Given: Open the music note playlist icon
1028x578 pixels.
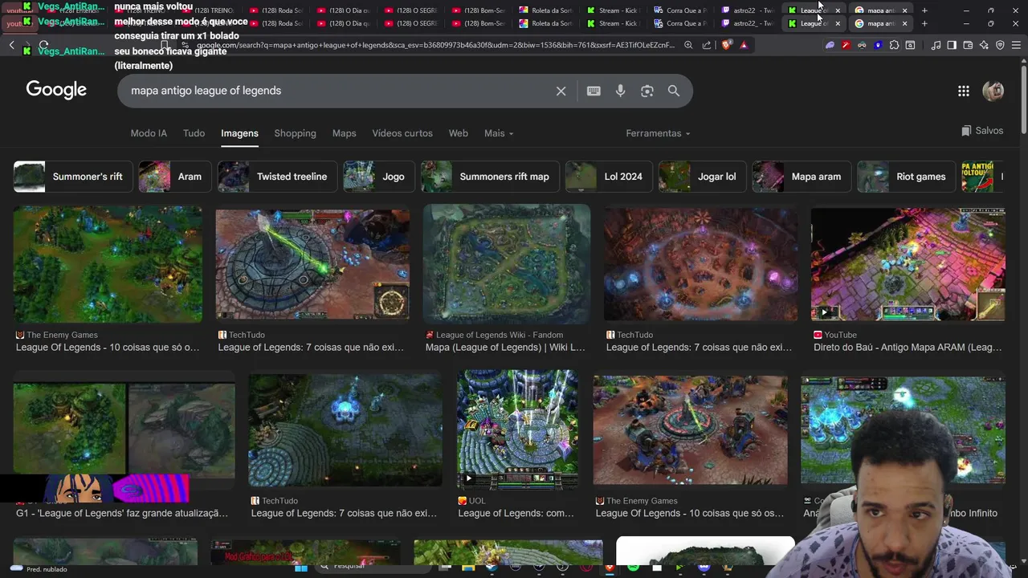Looking at the screenshot, I should point(936,45).
